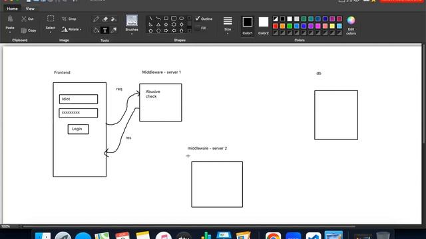Pick the right triangle shape
This screenshot has width=426, height=239.
coord(150,25)
